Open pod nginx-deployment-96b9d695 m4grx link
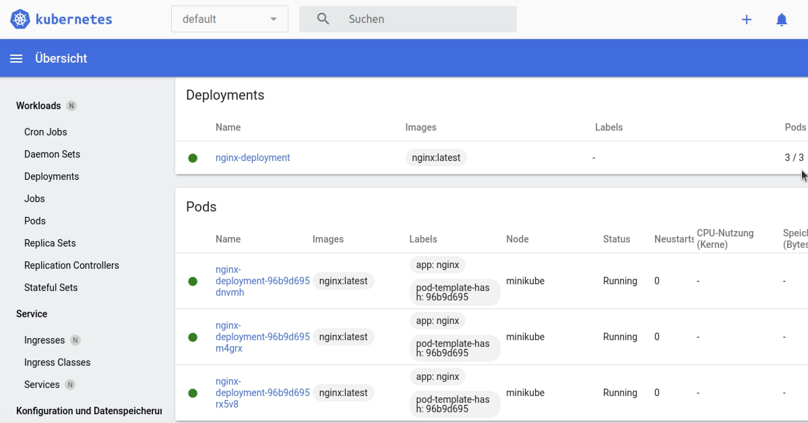Image resolution: width=808 pixels, height=423 pixels. pyautogui.click(x=262, y=337)
